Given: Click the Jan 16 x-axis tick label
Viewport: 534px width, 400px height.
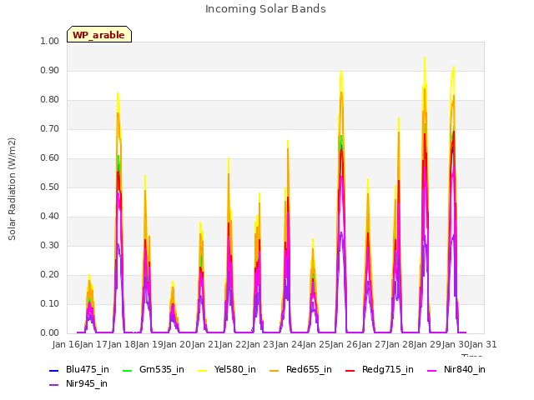Looking at the screenshot, I should 66,344.
